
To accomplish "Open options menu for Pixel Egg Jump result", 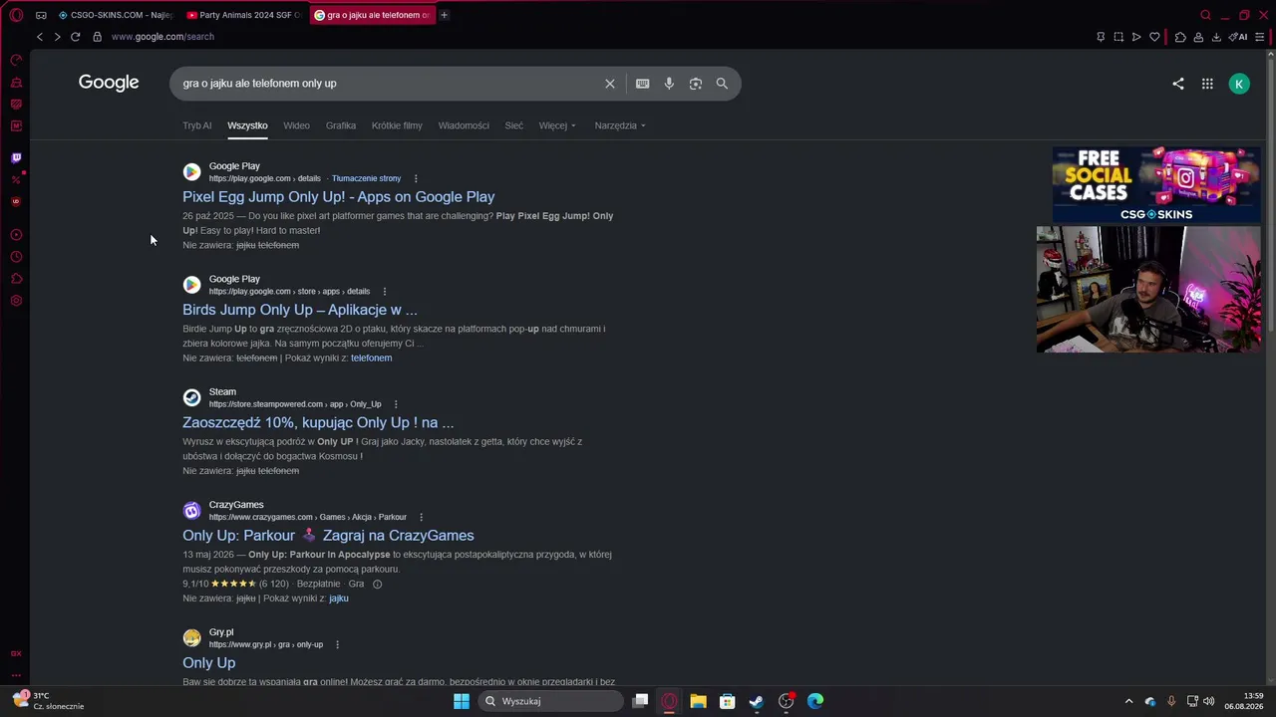I will coord(416,179).
